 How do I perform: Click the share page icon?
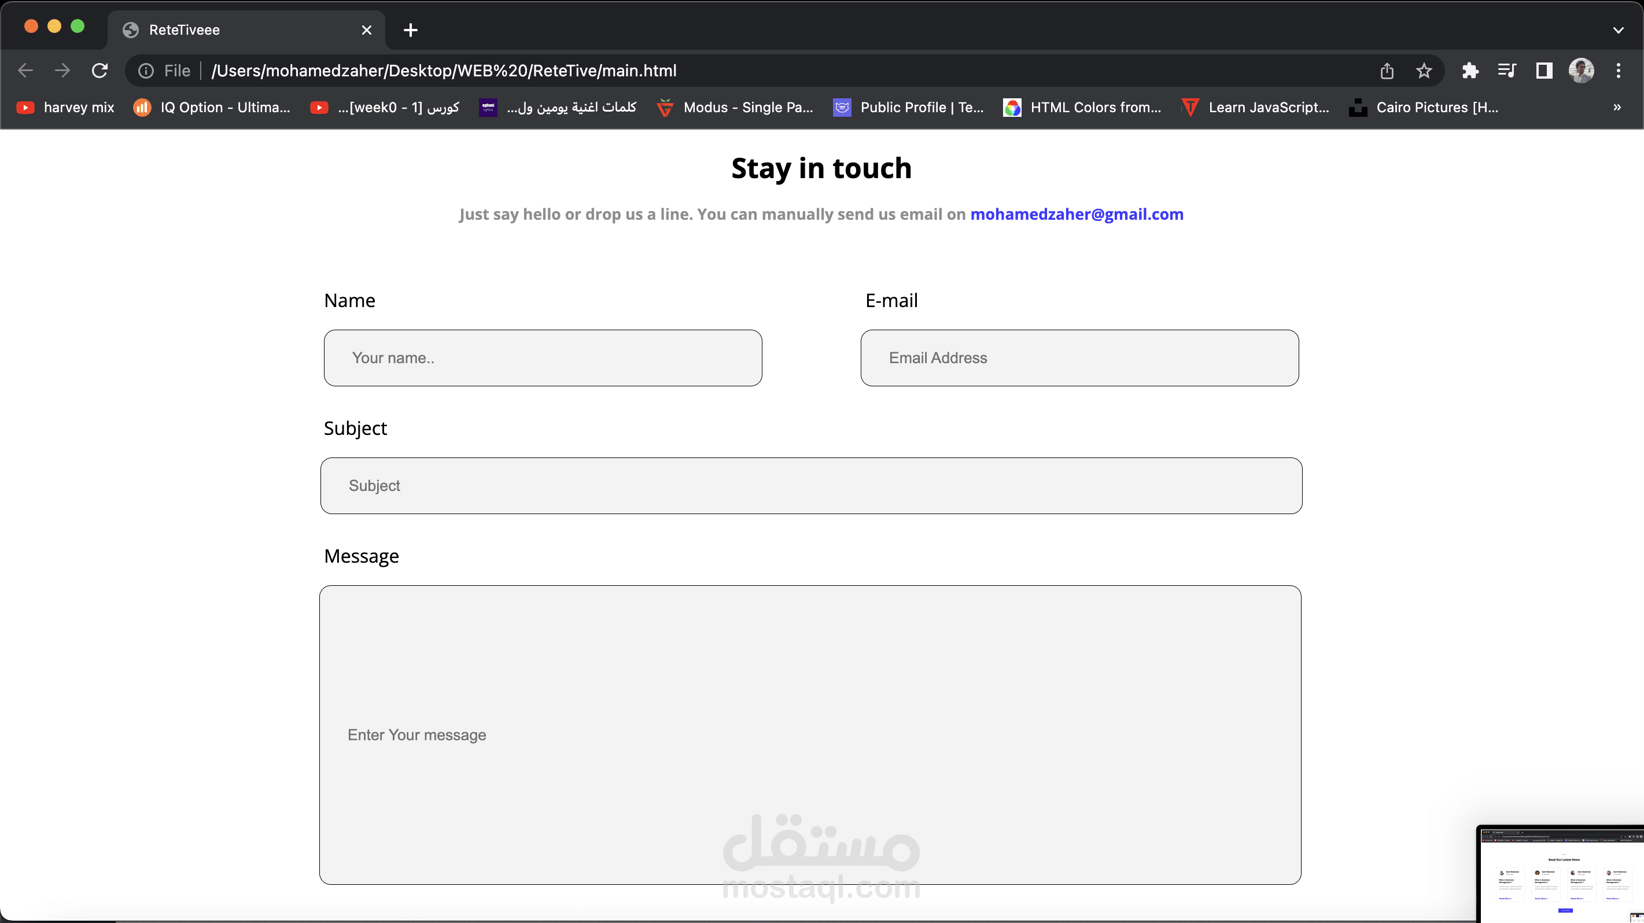click(1386, 71)
